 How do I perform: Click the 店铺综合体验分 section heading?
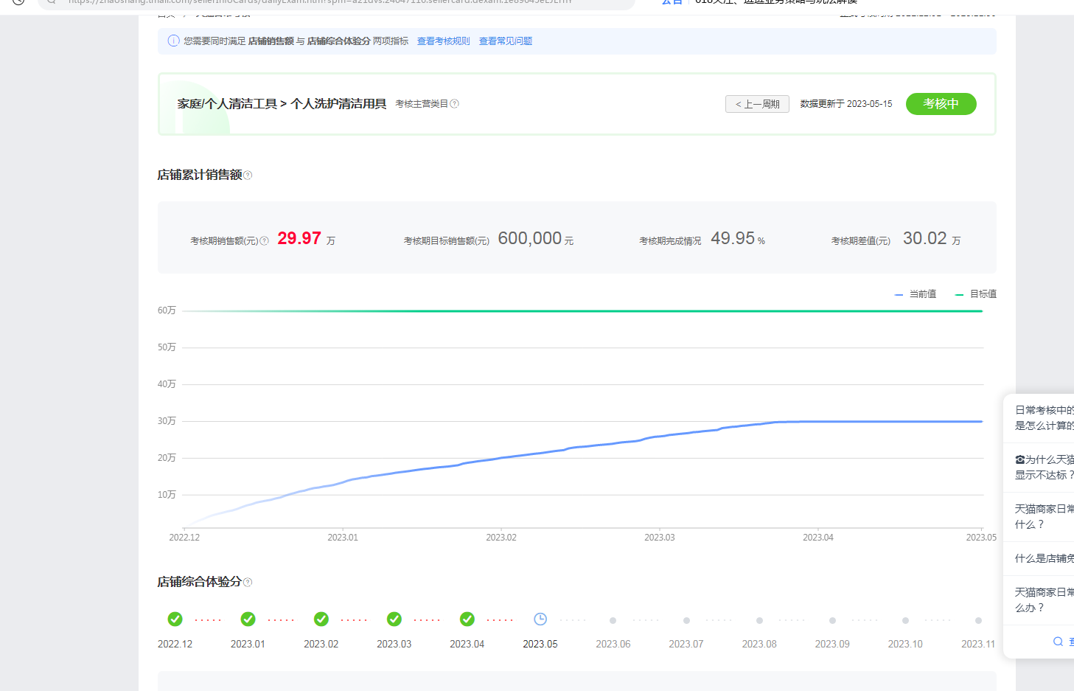[200, 582]
